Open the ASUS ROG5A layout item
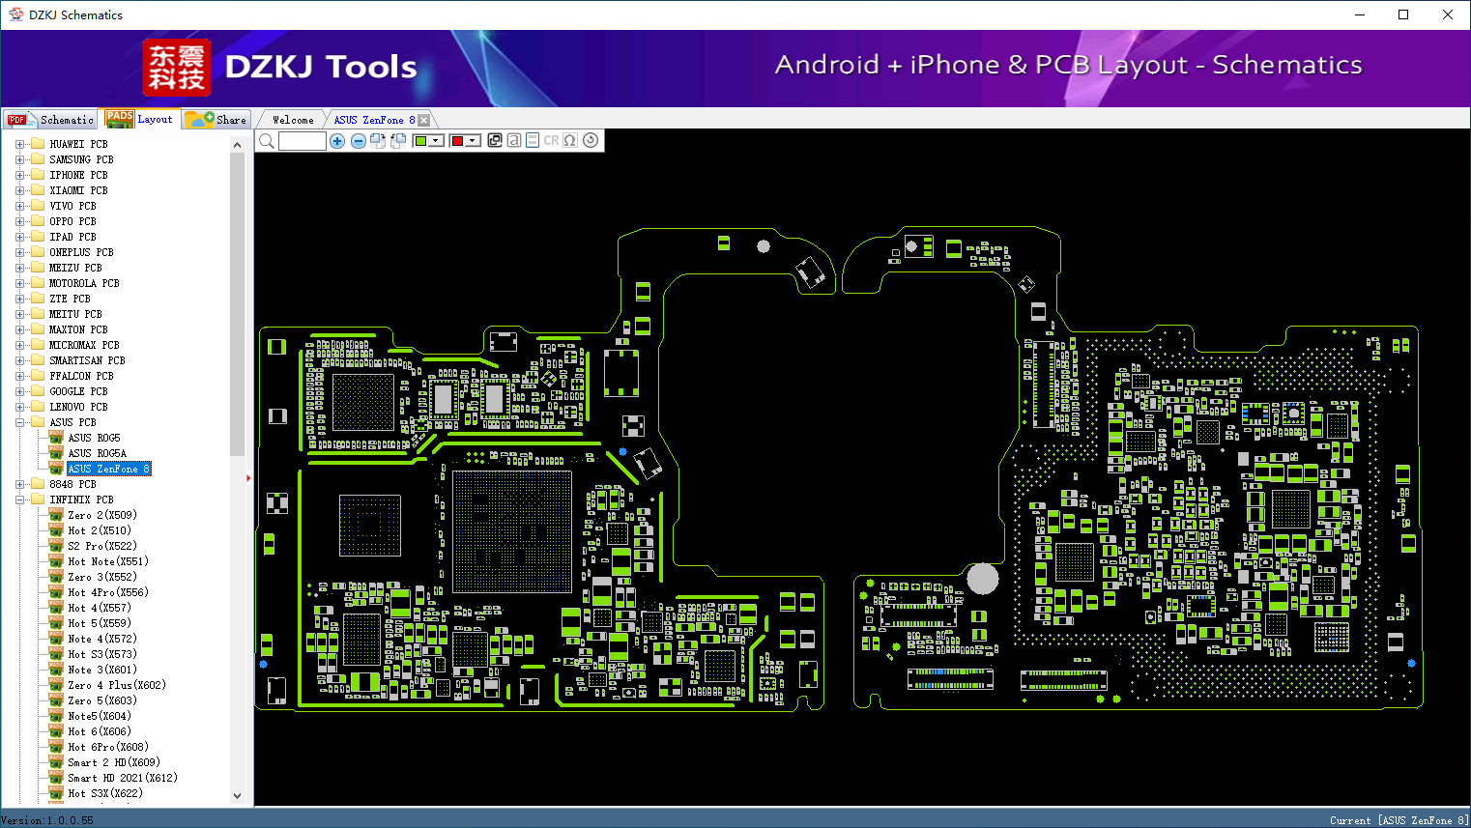 97,453
